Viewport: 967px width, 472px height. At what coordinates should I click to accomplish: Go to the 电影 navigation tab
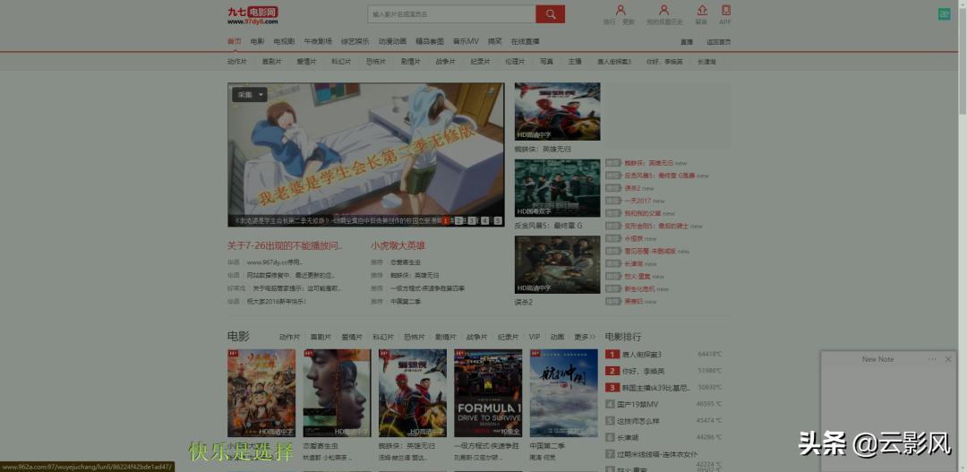(257, 41)
